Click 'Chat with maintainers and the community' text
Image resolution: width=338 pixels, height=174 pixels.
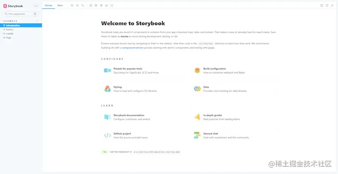click(x=226, y=138)
